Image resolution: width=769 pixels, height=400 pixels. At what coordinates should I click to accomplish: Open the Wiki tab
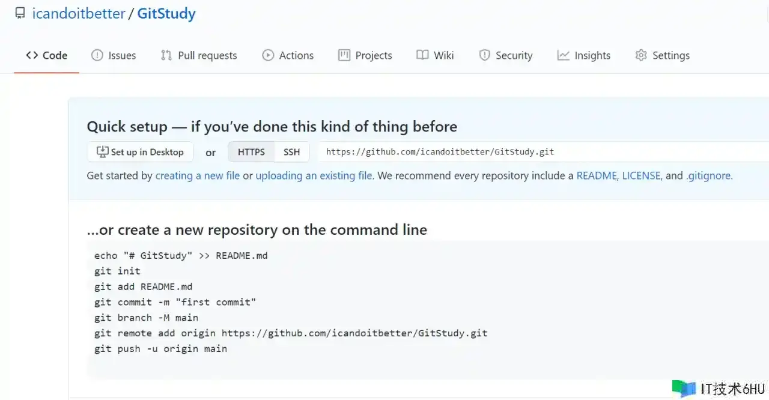click(x=435, y=55)
